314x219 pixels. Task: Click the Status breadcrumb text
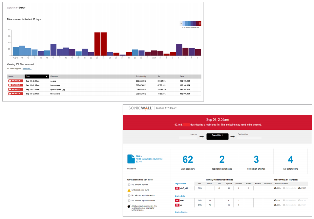point(22,8)
